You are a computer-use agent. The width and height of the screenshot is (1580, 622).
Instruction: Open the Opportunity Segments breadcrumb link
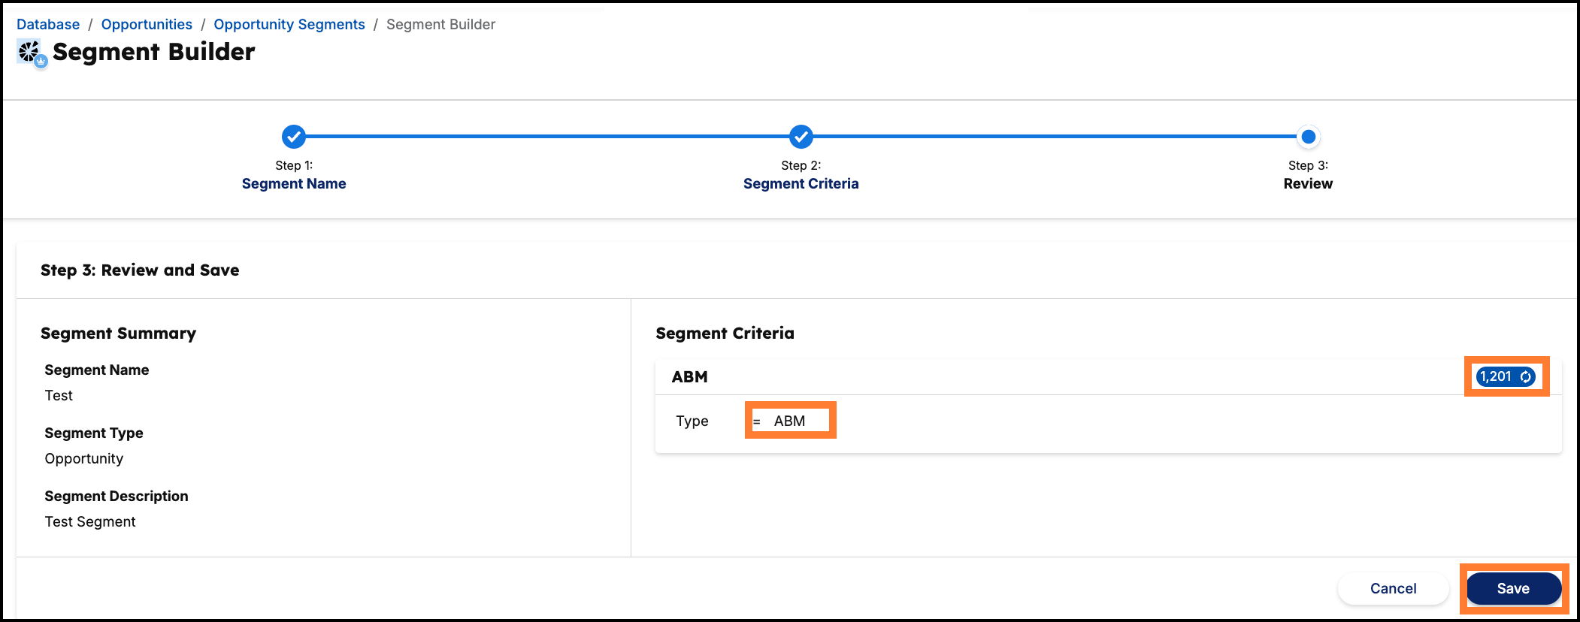tap(289, 24)
